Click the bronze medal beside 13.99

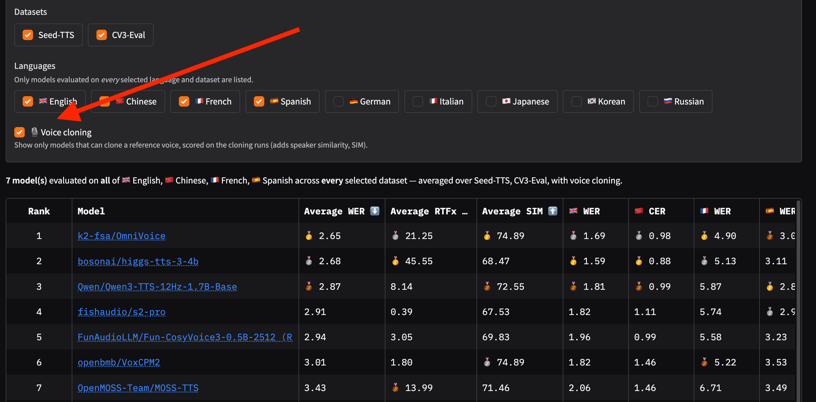(x=395, y=387)
